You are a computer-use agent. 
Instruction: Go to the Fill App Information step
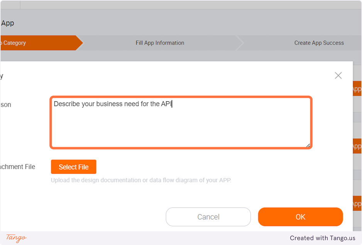[160, 43]
